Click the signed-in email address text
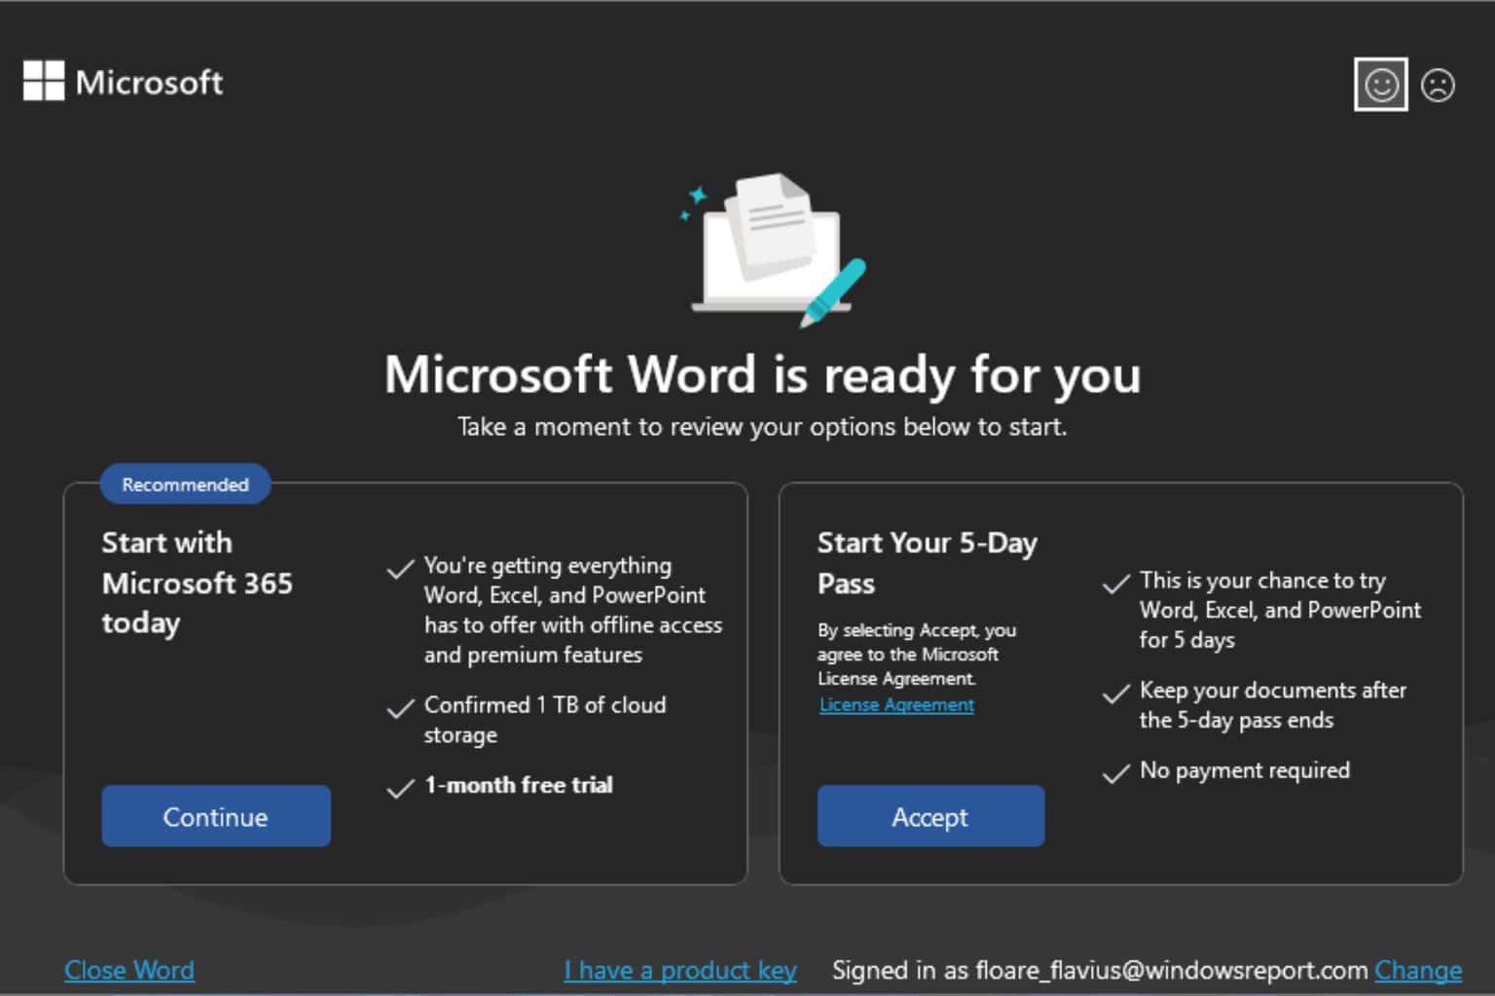This screenshot has height=996, width=1495. (1172, 970)
